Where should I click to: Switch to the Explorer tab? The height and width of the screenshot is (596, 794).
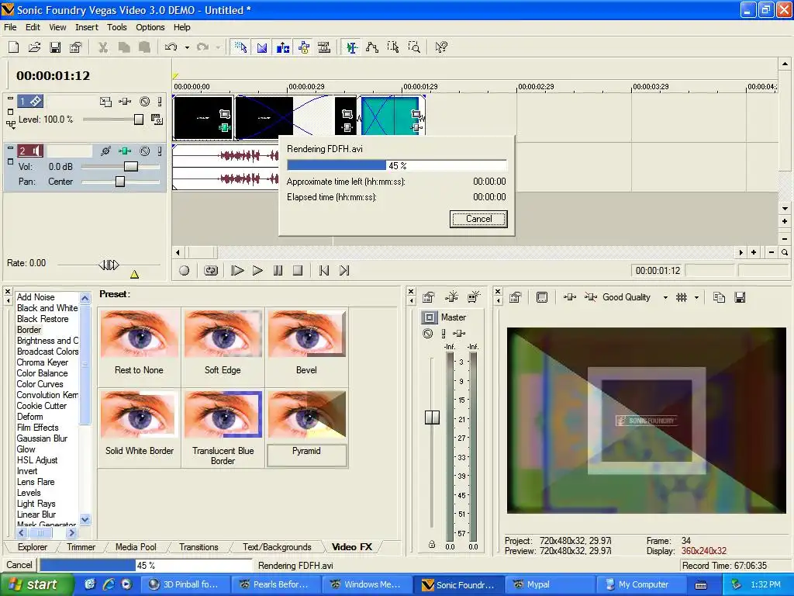[x=33, y=547]
